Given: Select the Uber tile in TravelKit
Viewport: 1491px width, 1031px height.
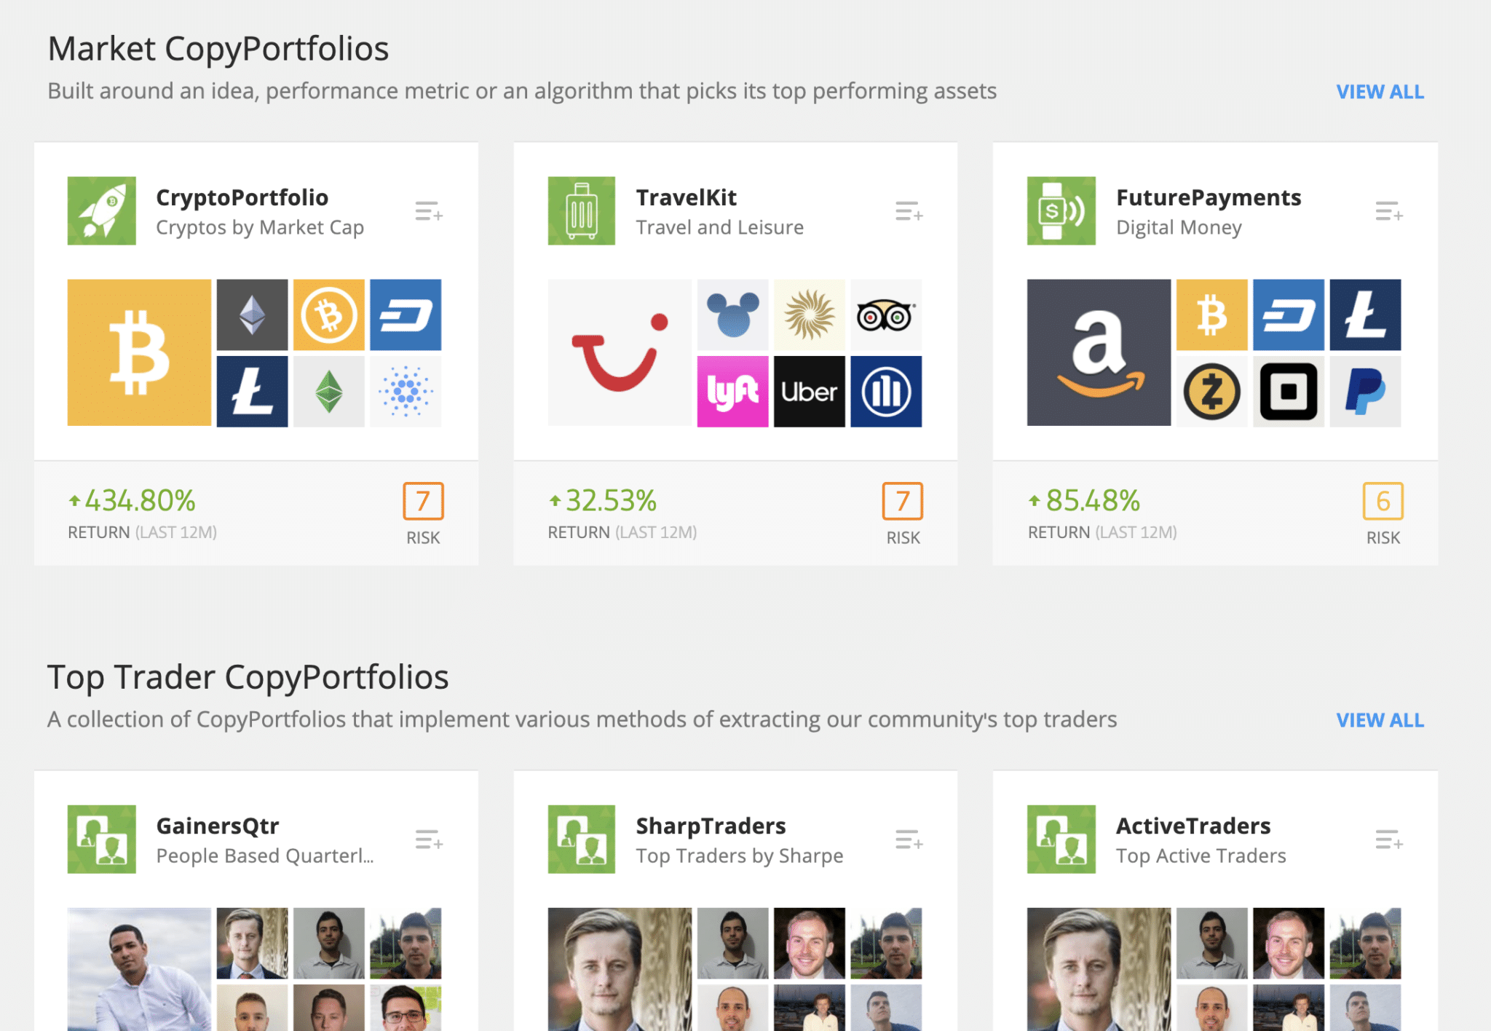Looking at the screenshot, I should [x=809, y=392].
